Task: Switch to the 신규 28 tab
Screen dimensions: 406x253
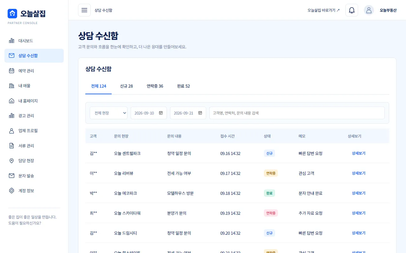Action: pyautogui.click(x=127, y=86)
